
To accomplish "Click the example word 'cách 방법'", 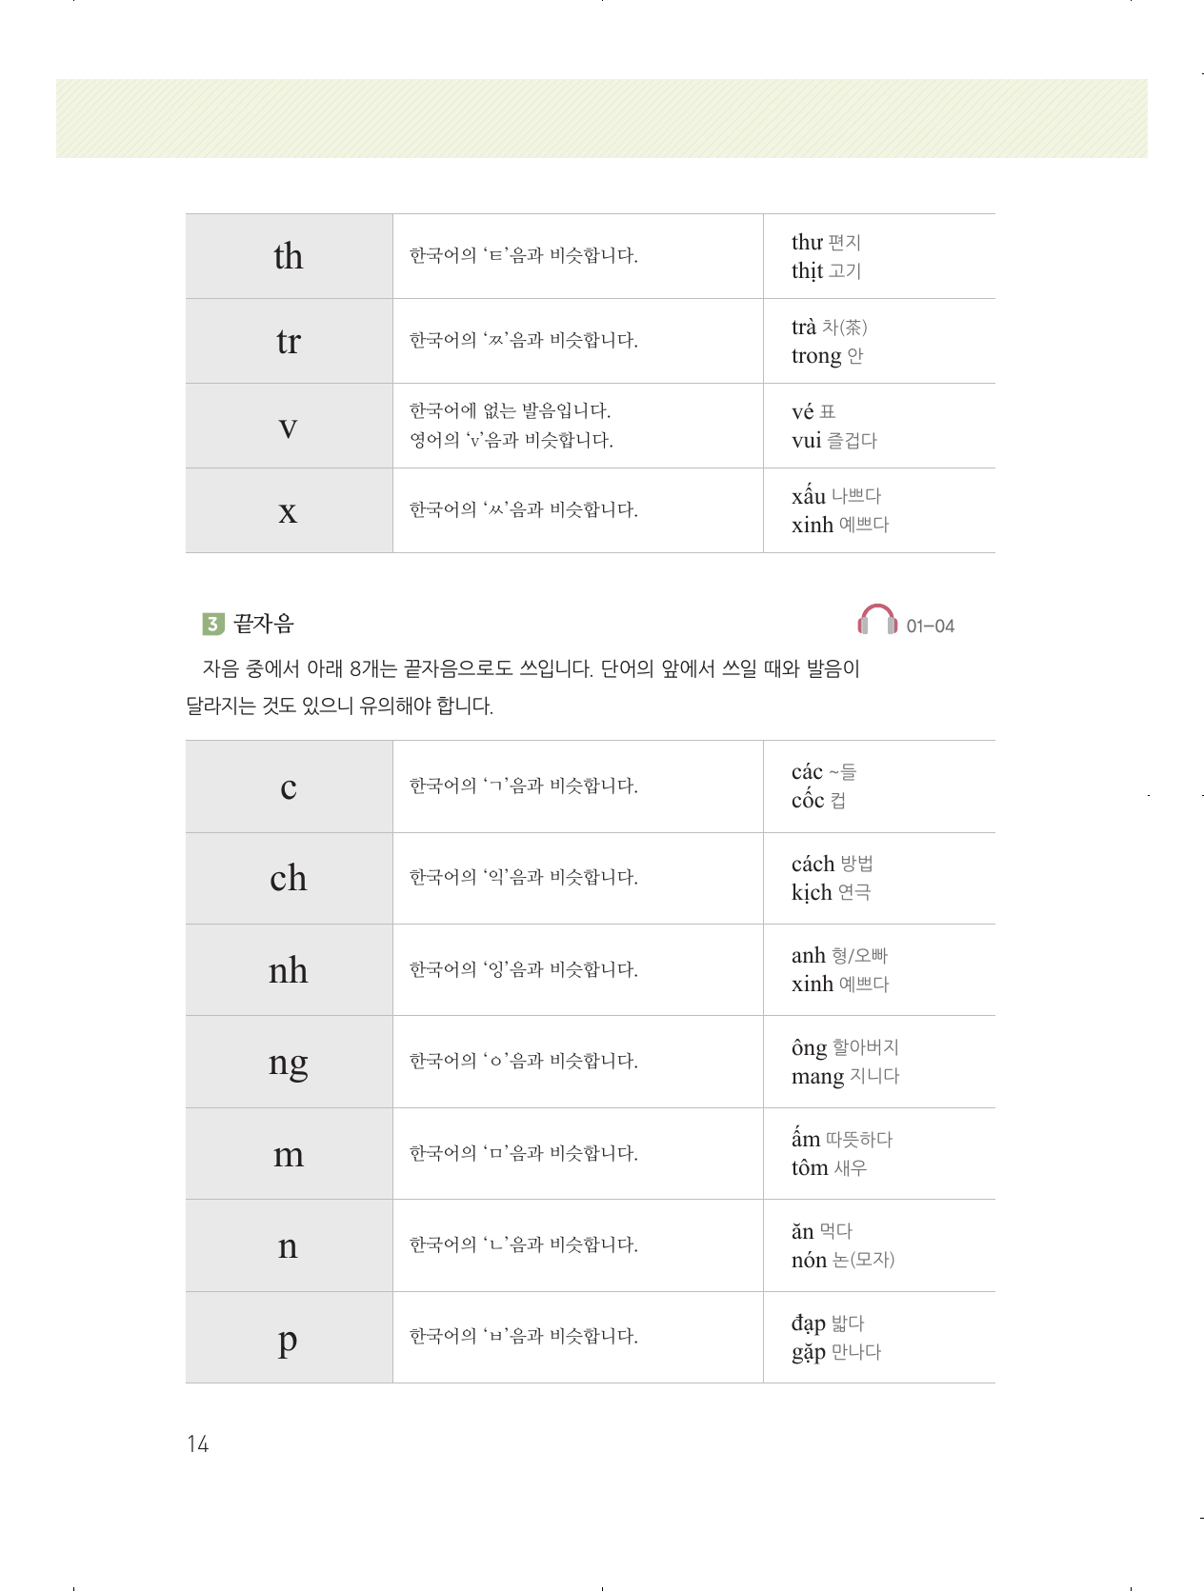I will click(x=832, y=864).
